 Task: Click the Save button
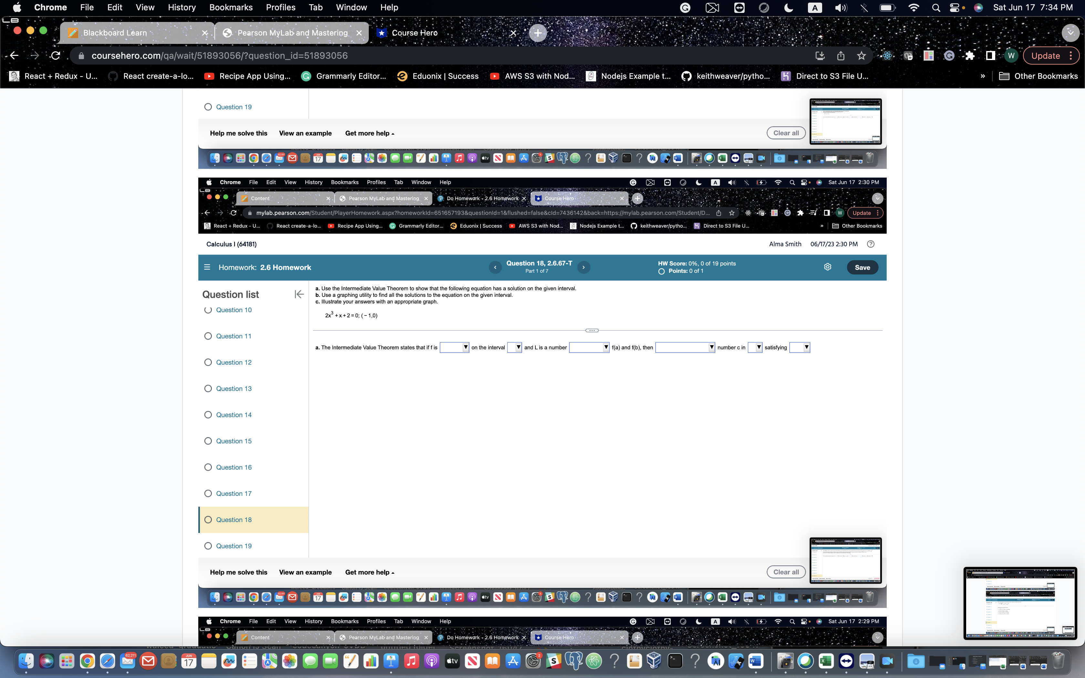[x=863, y=267]
